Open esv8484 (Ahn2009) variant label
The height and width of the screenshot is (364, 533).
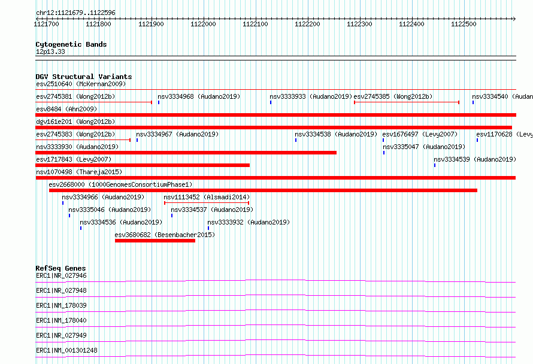tap(66, 109)
